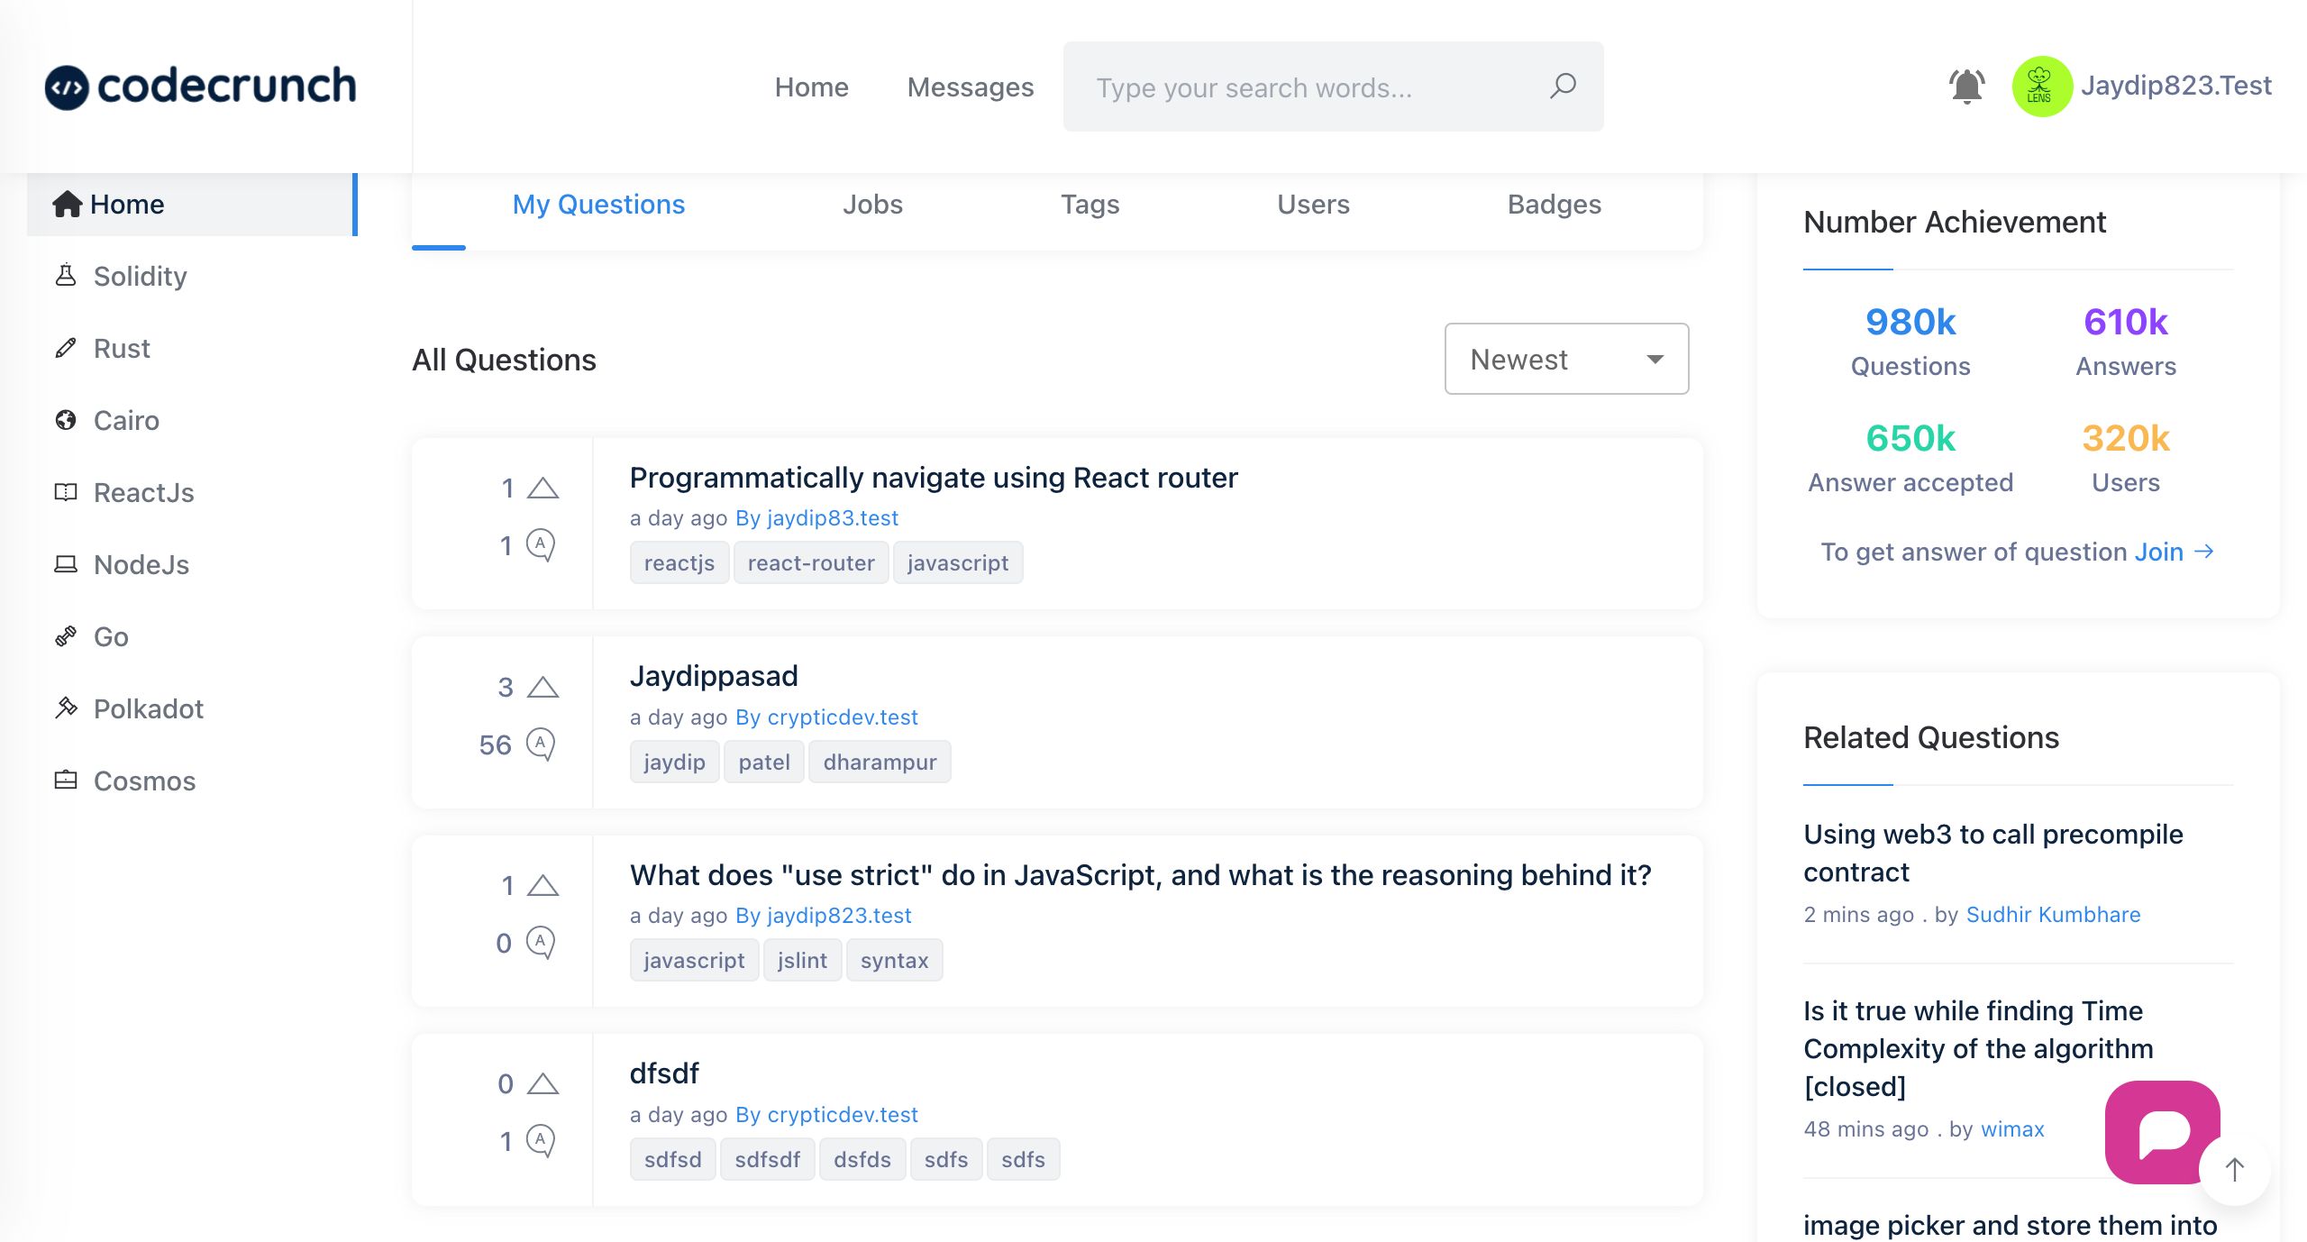The width and height of the screenshot is (2307, 1242).
Task: Open the Newest sort dropdown
Action: (x=1566, y=359)
